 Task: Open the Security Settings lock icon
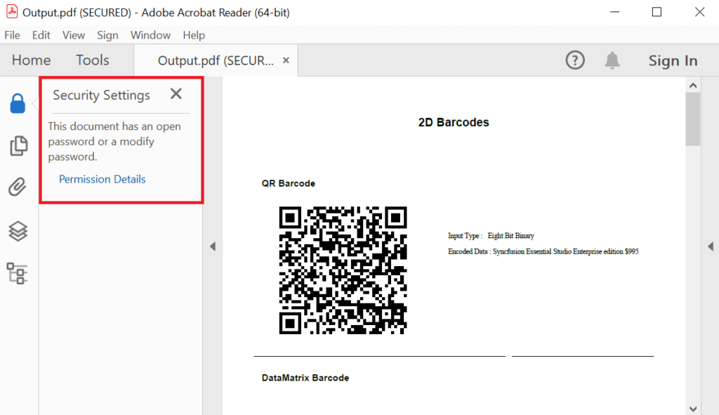pos(18,103)
